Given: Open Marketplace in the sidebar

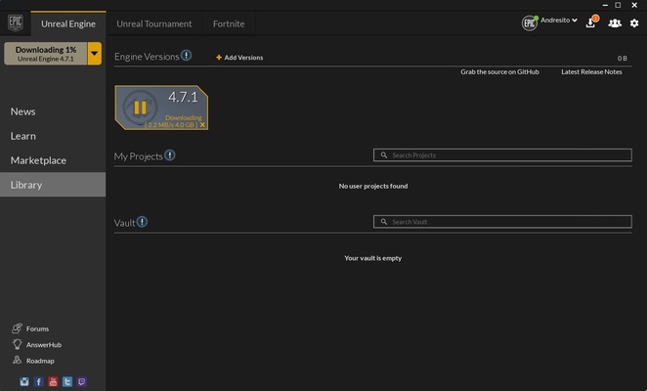Looking at the screenshot, I should 38,160.
